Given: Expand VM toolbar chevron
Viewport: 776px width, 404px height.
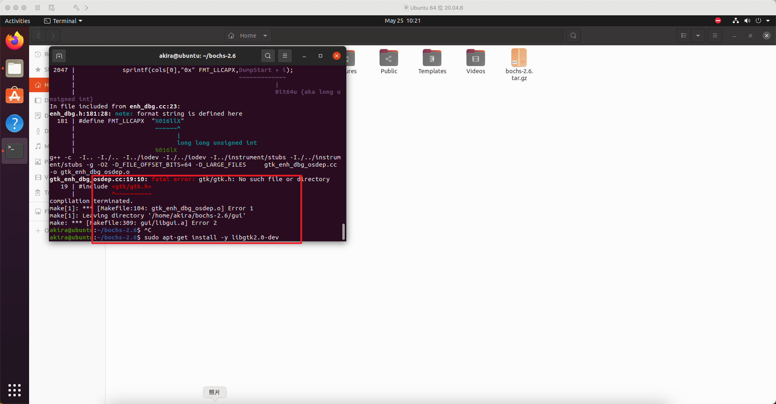Looking at the screenshot, I should (86, 8).
